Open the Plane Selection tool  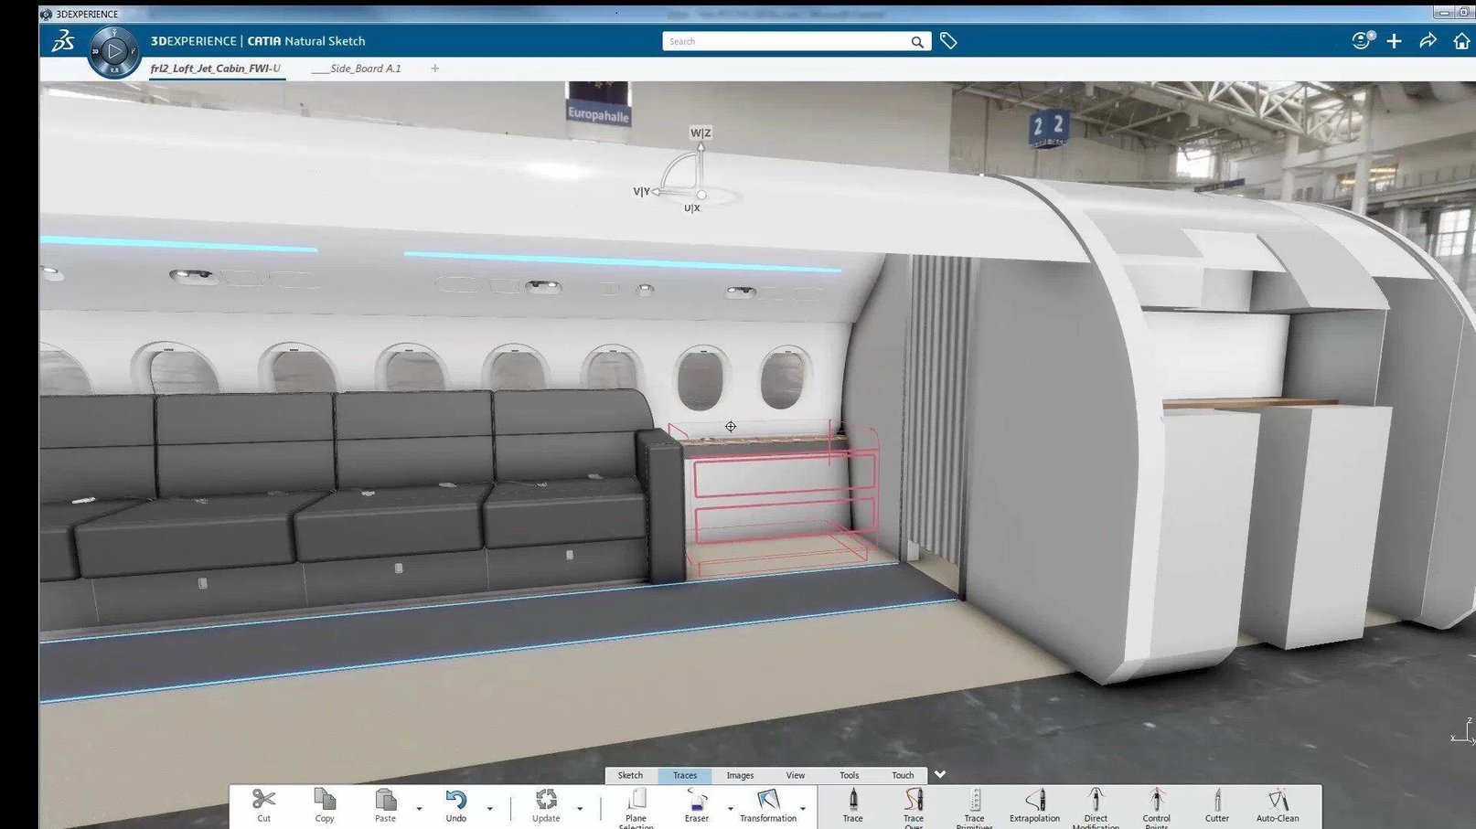(x=636, y=806)
